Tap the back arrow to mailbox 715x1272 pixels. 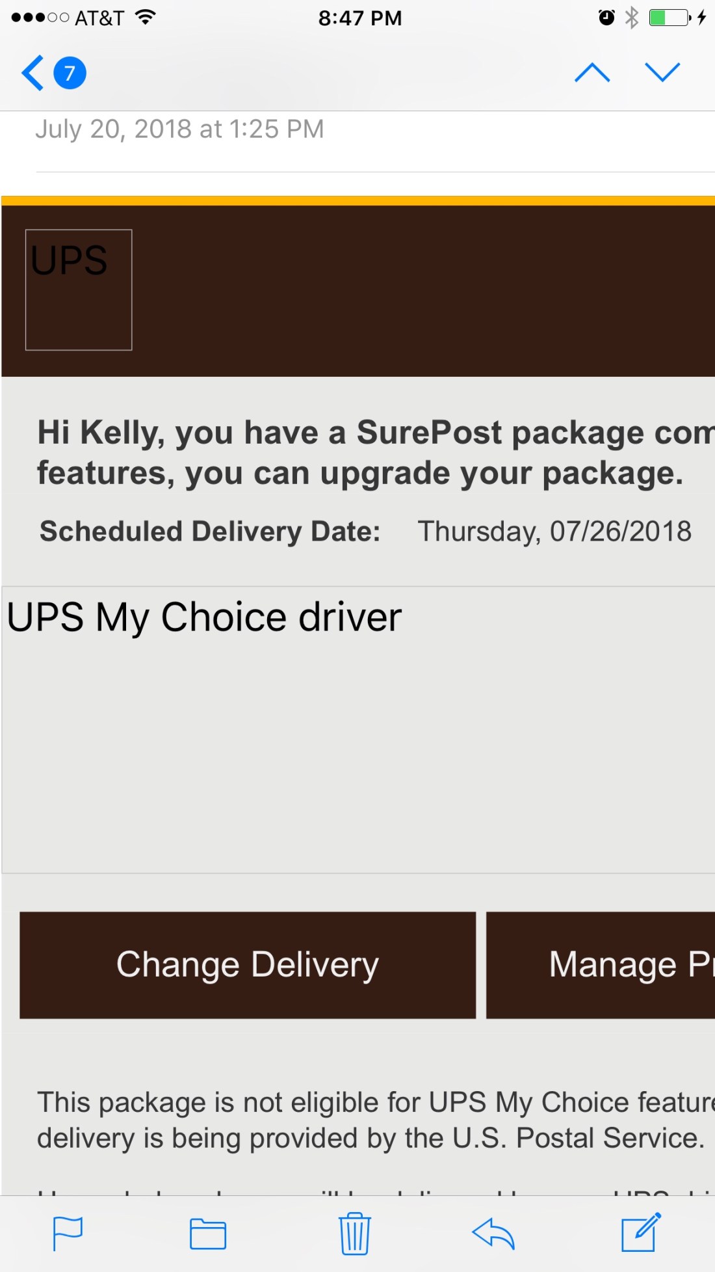pos(32,73)
